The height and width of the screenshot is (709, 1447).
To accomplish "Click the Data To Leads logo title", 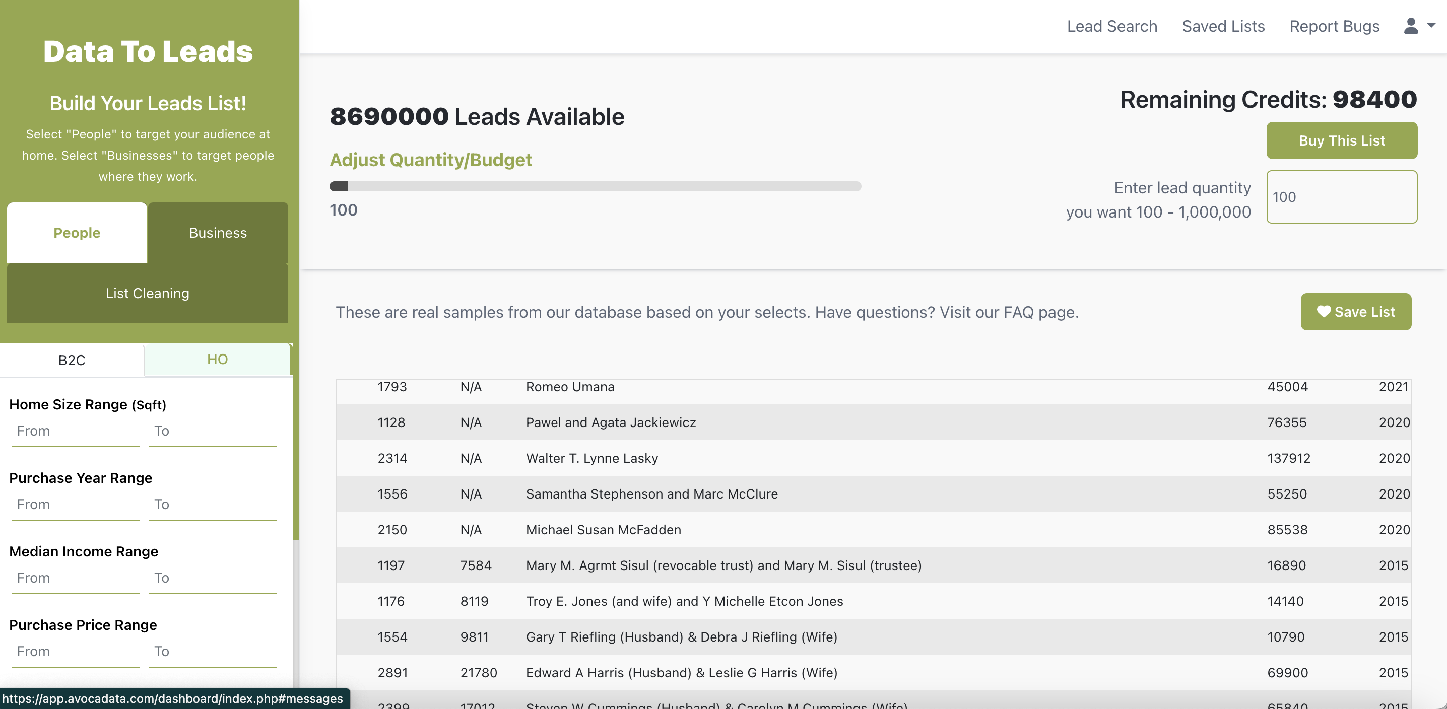I will pos(148,52).
